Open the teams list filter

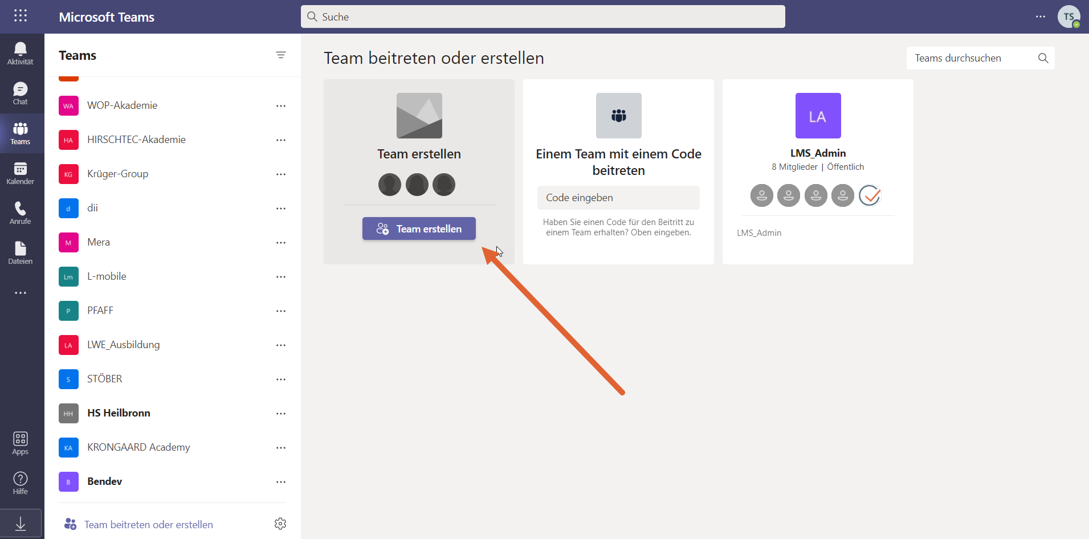(x=281, y=55)
